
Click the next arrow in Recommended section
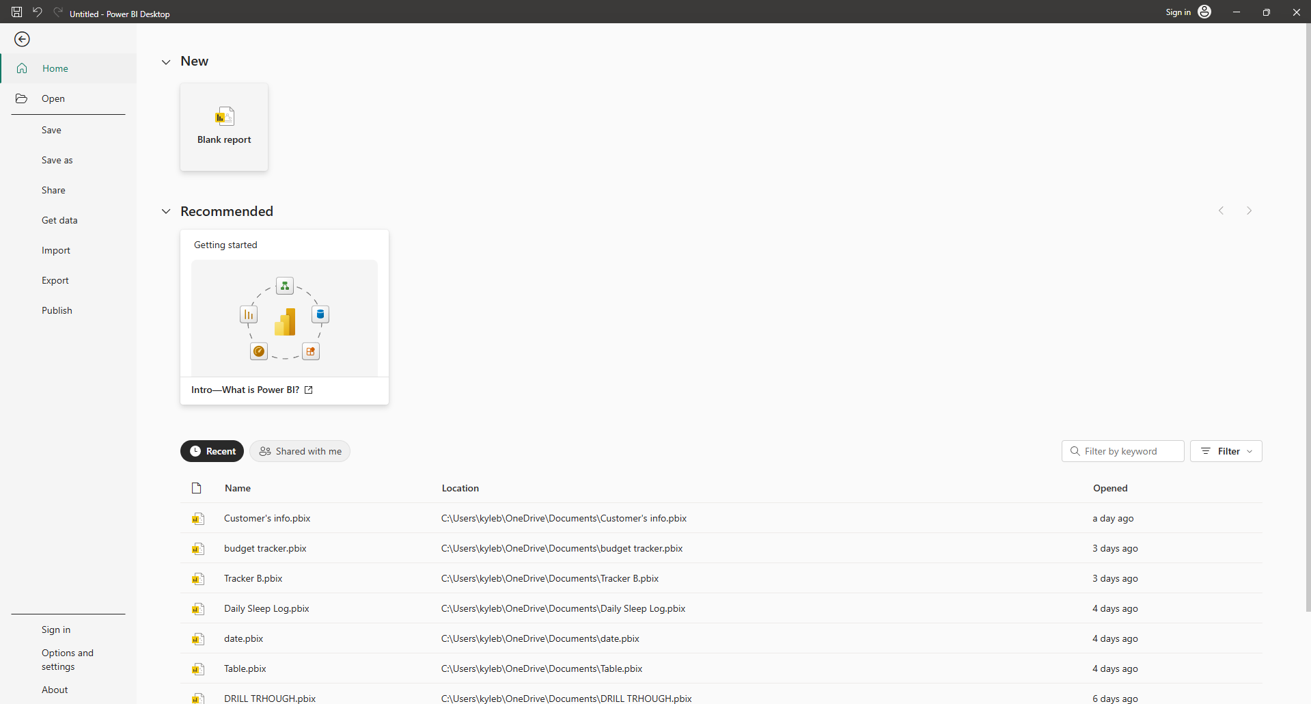click(1249, 211)
